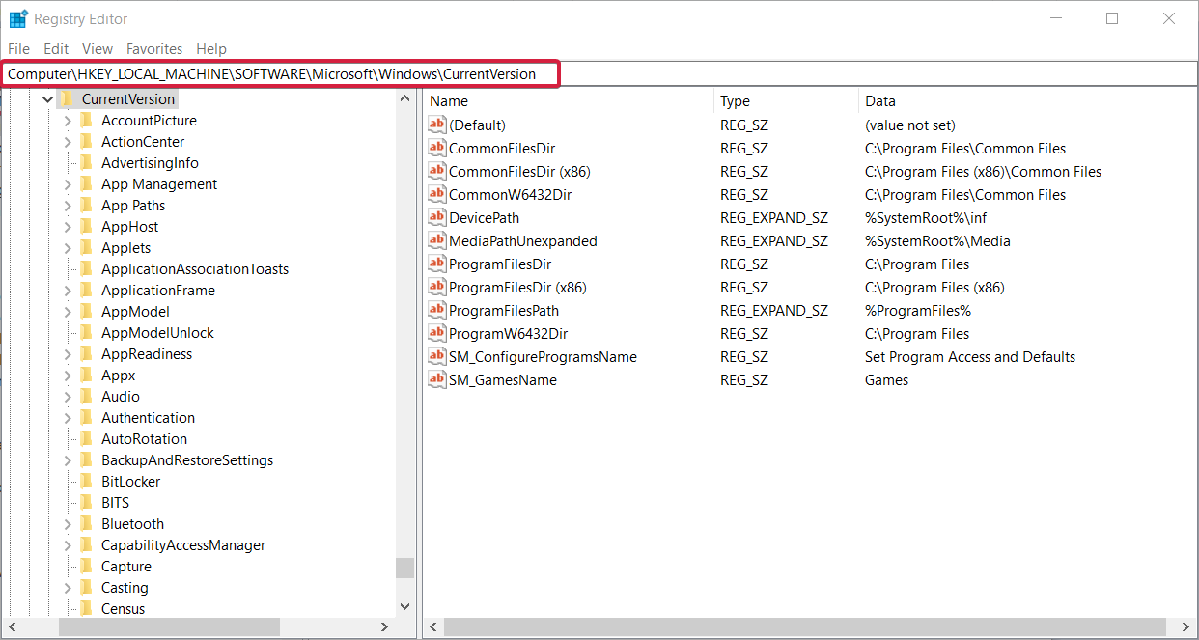Click the CurrentVersion folder icon
Screen dimensions: 1199x640
pos(67,98)
